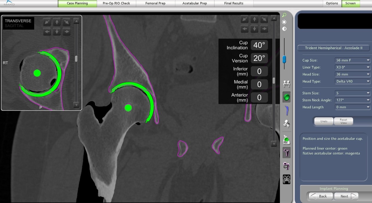Image resolution: width=372 pixels, height=203 pixels.
Task: Click the hip joint pair icon
Action: tap(286, 84)
